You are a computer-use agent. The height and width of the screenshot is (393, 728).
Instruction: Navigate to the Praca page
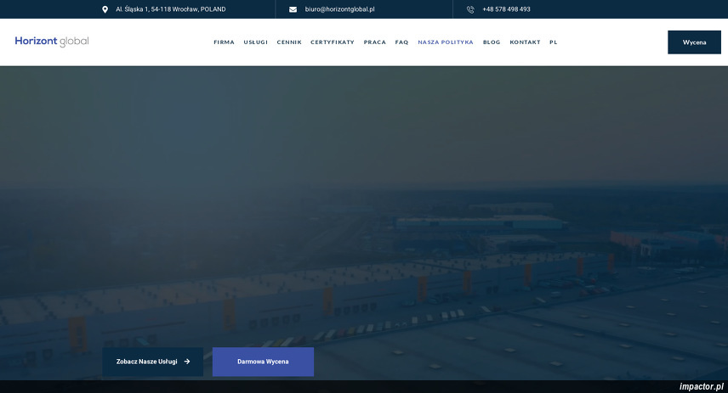[374, 42]
